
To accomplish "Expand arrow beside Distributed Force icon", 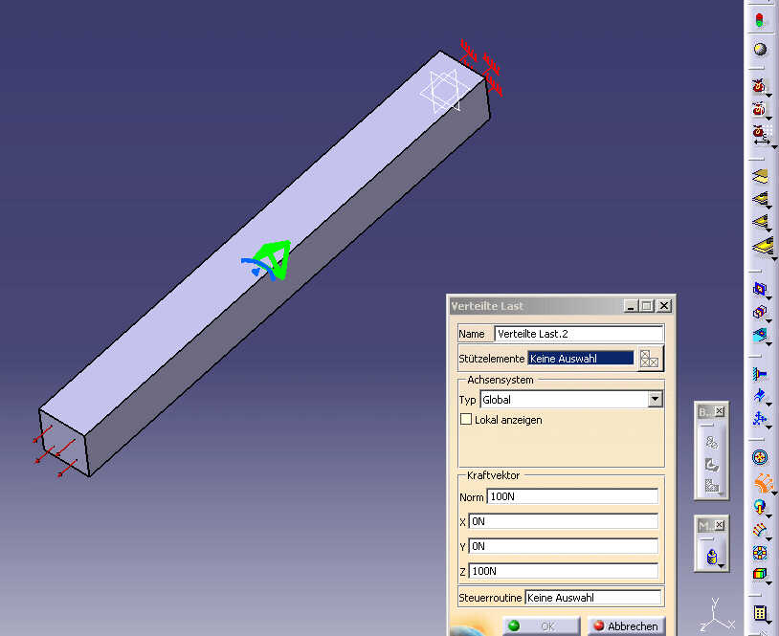I will [x=773, y=493].
